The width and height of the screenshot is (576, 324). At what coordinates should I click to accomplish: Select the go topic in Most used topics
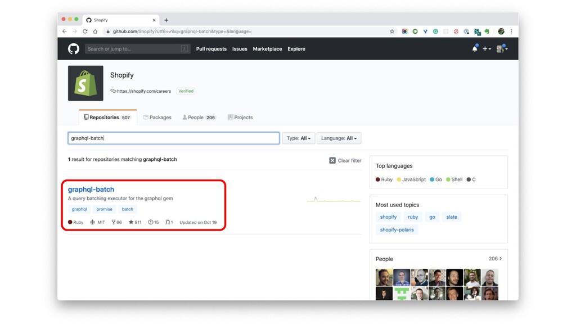coord(432,217)
